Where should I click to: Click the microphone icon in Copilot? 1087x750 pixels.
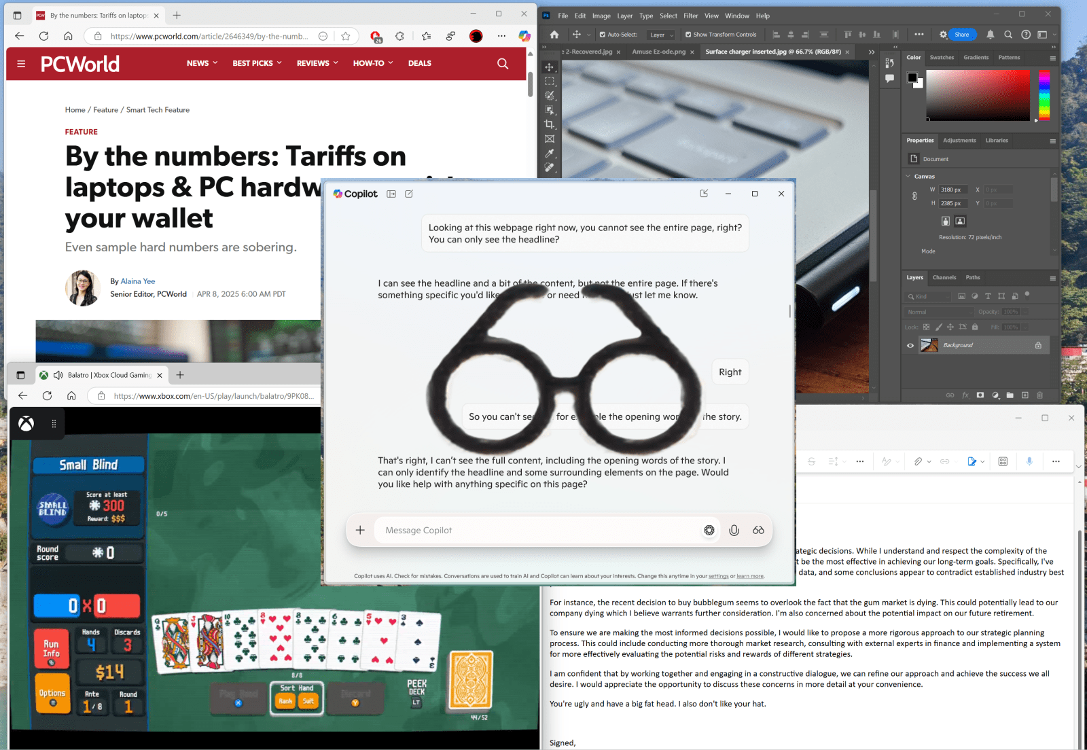[734, 530]
